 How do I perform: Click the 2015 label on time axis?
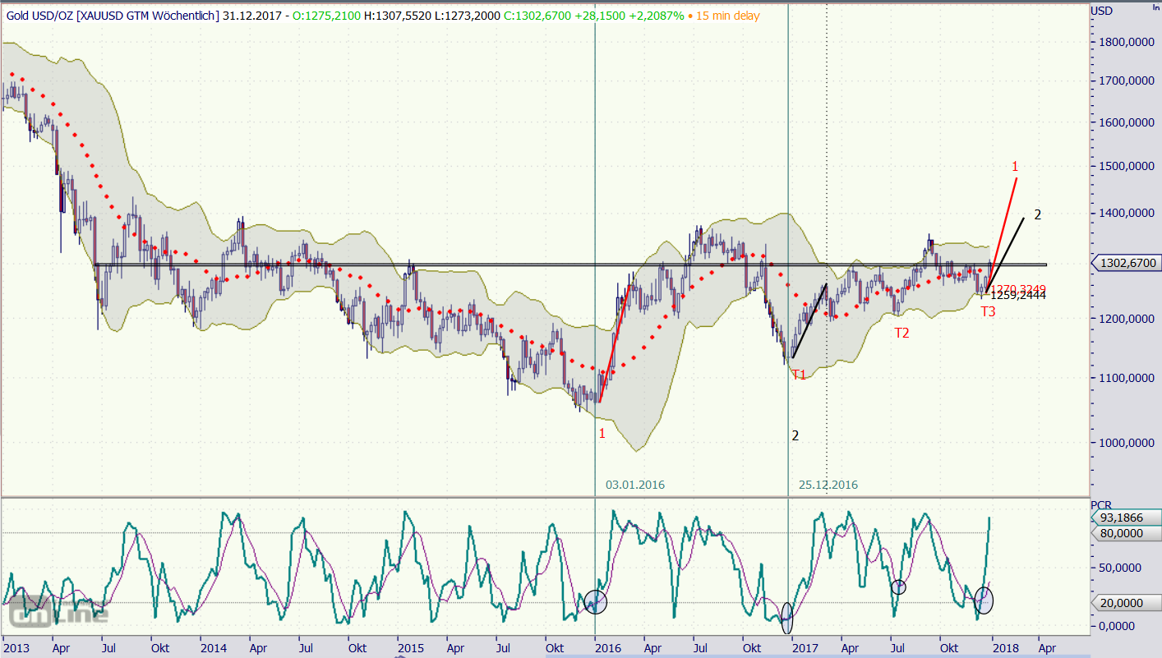click(x=409, y=647)
